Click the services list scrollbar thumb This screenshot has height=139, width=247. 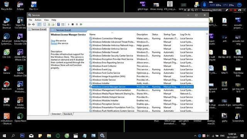(207, 100)
